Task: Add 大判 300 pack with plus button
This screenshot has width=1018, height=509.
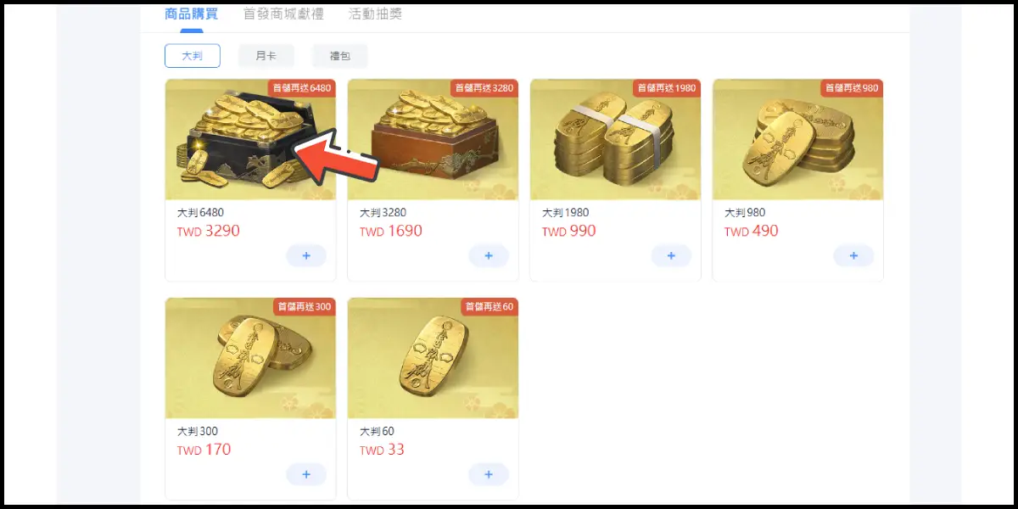Action: pyautogui.click(x=306, y=474)
